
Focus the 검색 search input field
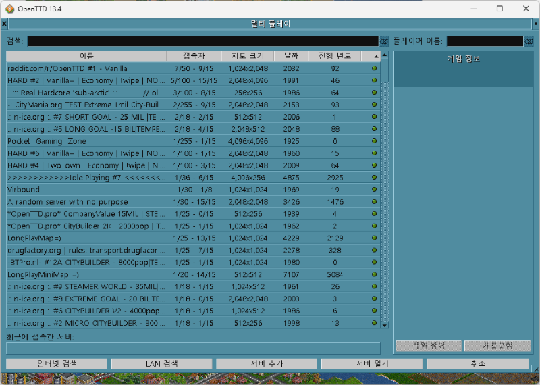[203, 41]
